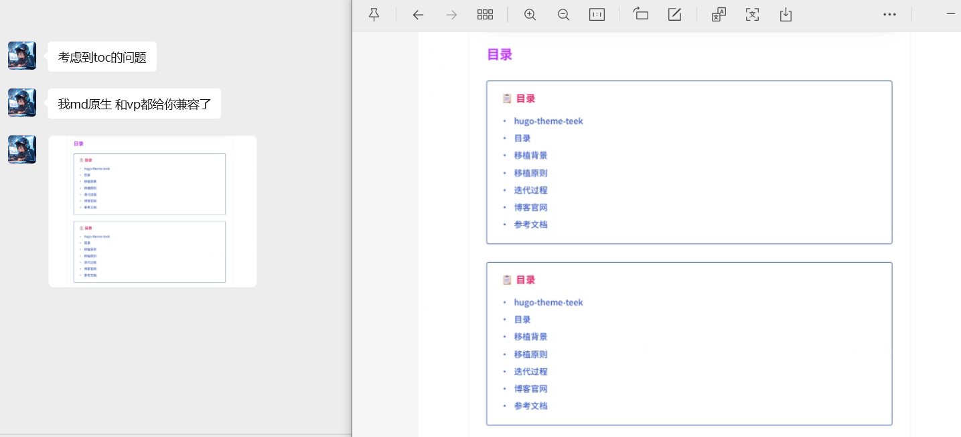The image size is (961, 437).
Task: Open the image edit tool
Action: 674,15
